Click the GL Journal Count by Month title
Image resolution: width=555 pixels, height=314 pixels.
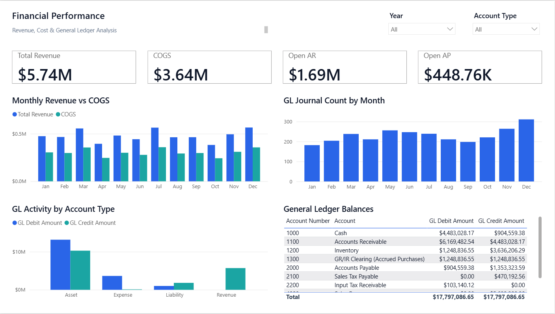click(334, 101)
